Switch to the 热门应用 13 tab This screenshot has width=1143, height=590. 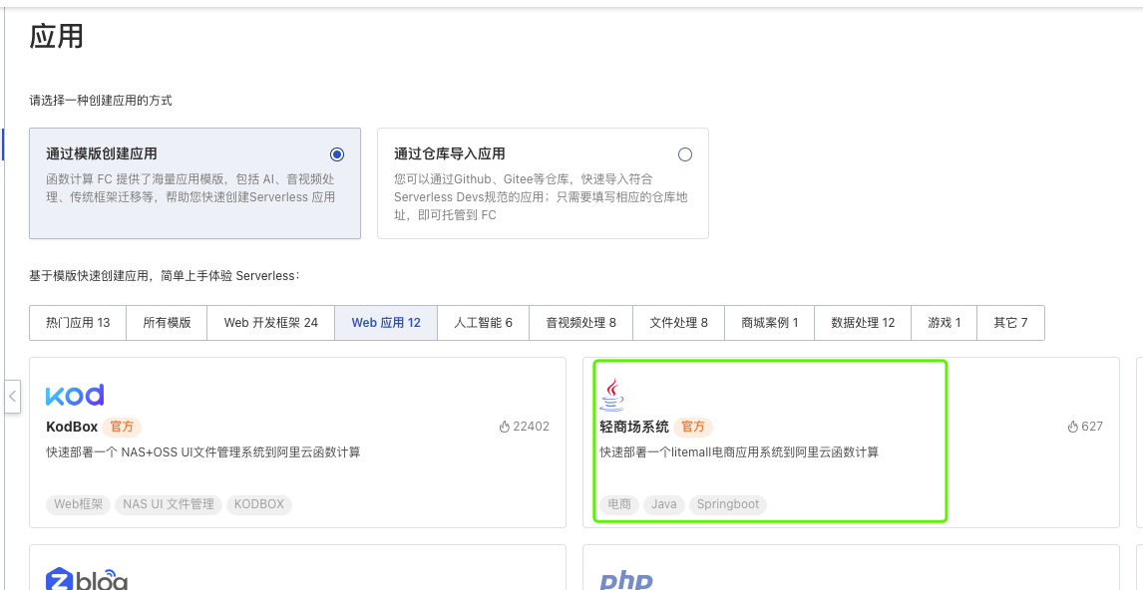coord(78,323)
